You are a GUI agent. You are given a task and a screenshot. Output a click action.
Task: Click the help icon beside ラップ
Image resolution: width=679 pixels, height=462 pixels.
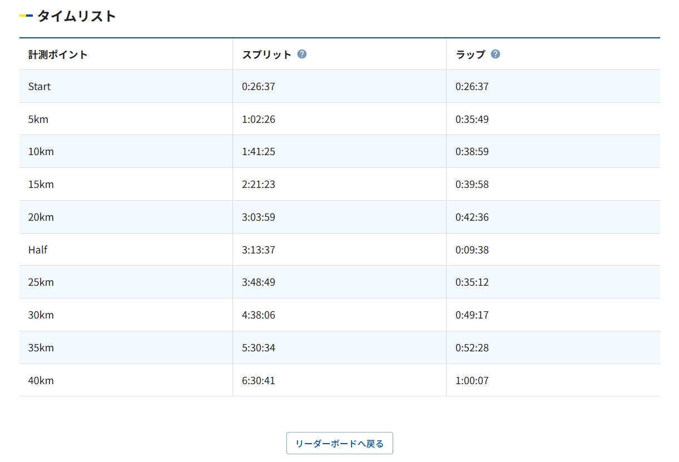pyautogui.click(x=495, y=54)
